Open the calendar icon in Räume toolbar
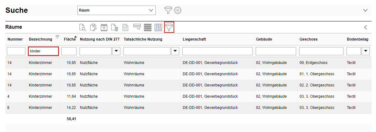This screenshot has width=376, height=132. click(x=104, y=27)
